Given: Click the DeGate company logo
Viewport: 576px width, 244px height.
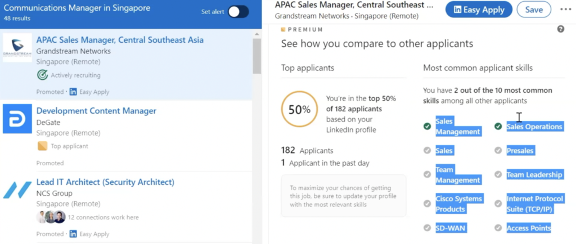Looking at the screenshot, I should [17, 119].
